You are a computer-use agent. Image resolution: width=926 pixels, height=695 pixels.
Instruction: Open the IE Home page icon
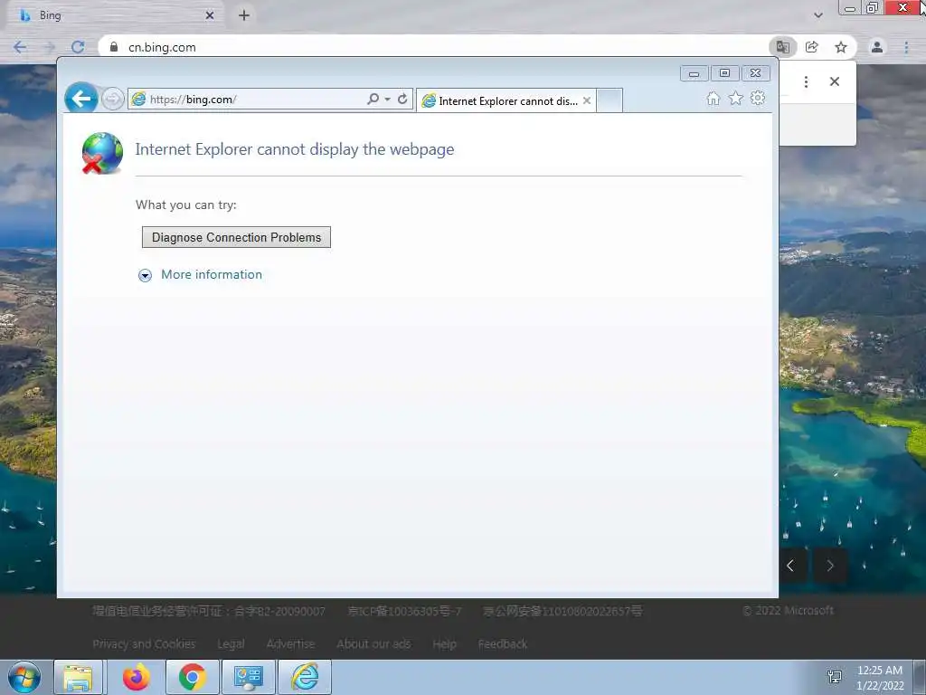coord(713,98)
